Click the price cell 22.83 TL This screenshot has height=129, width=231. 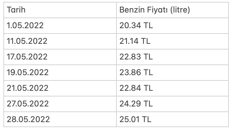click(172, 57)
